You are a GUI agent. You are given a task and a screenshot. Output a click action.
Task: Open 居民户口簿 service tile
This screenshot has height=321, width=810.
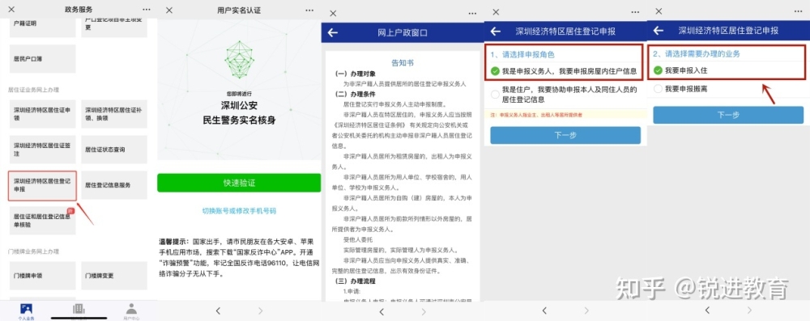pos(42,59)
